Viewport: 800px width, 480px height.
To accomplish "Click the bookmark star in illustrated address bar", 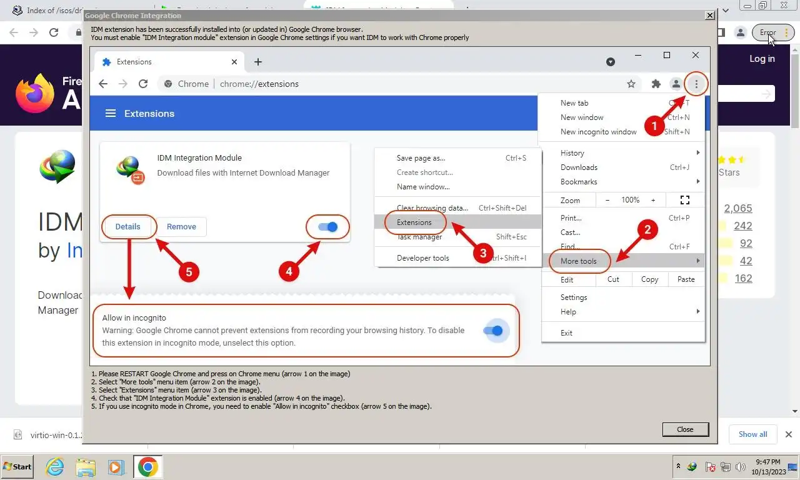I will pyautogui.click(x=631, y=84).
